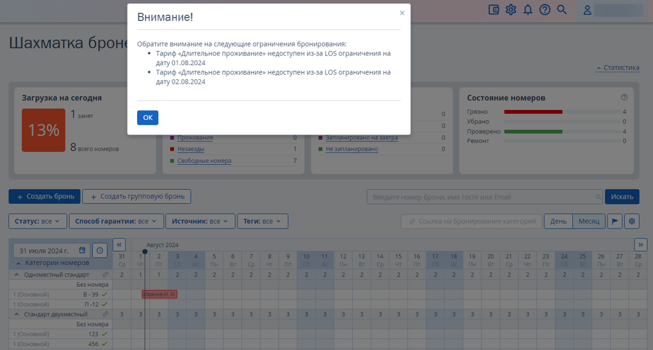The height and width of the screenshot is (350, 653).
Task: Close the Внимание dialog with X
Action: tap(402, 13)
